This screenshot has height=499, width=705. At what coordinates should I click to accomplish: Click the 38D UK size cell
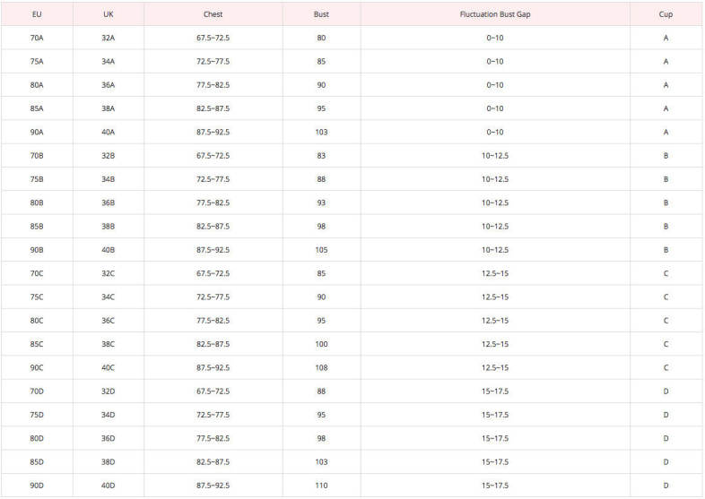coord(109,462)
